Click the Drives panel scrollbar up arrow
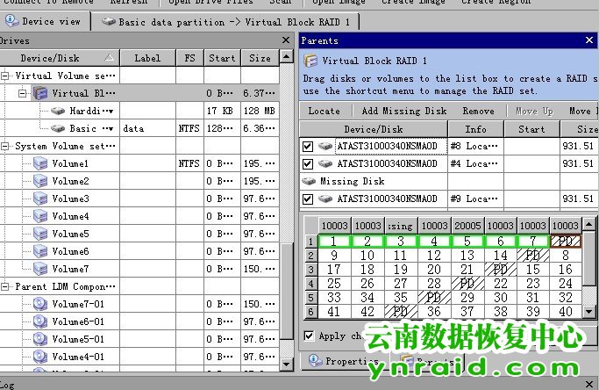The width and height of the screenshot is (599, 390). pos(287,57)
